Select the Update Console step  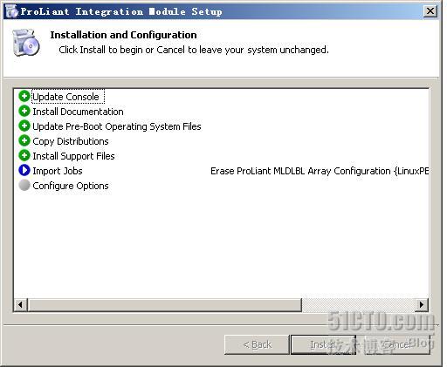[x=65, y=97]
